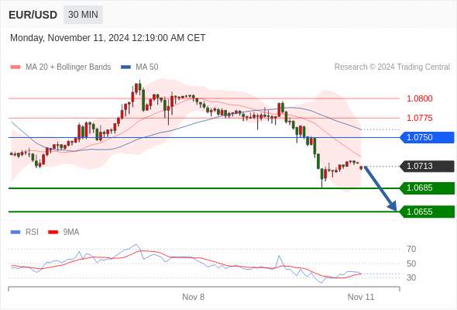457x310 pixels.
Task: Click the red 9MA legend swatch
Action: (x=53, y=232)
